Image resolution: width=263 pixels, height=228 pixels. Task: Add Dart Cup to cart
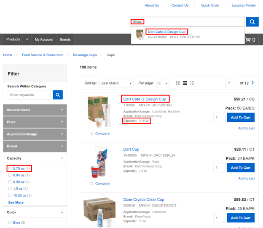[241, 168]
